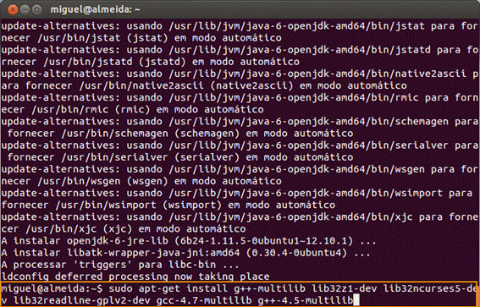Click 'ldconfig deferred processing now taking place'

point(135,277)
